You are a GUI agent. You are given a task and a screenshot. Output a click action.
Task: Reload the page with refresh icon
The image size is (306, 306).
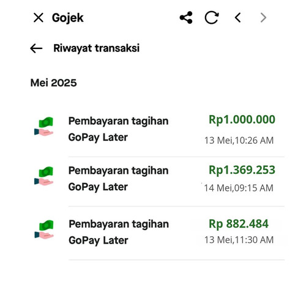pyautogui.click(x=212, y=18)
